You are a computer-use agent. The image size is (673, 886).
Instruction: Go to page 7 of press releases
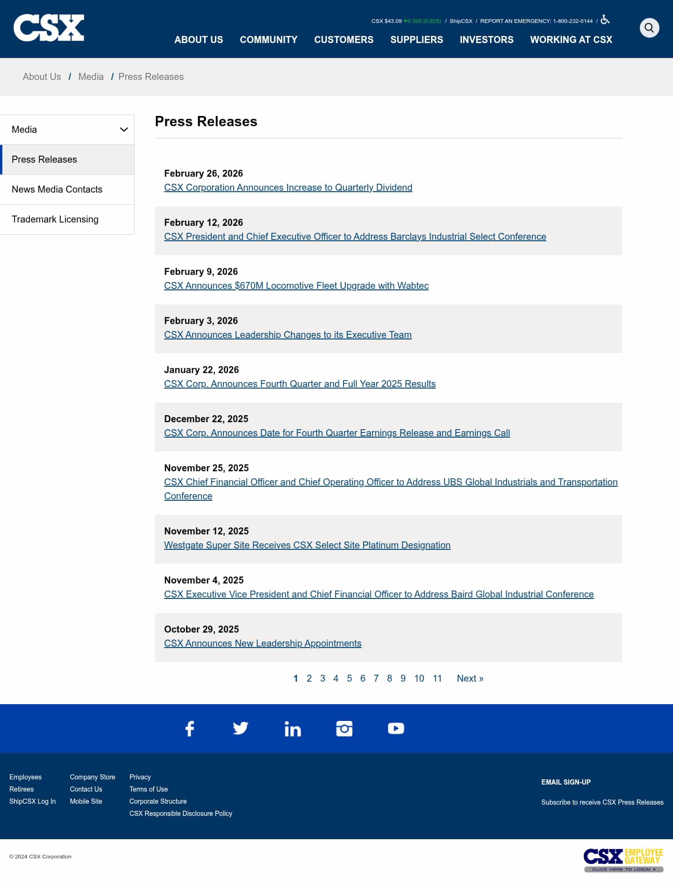click(376, 678)
